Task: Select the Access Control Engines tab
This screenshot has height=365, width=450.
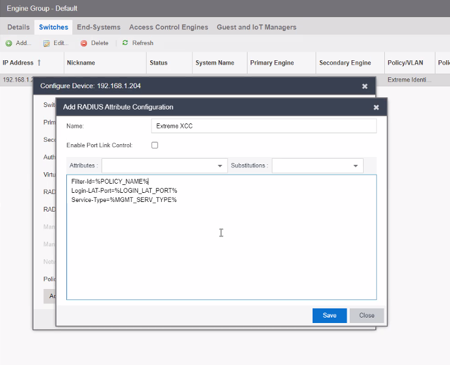Action: [168, 27]
